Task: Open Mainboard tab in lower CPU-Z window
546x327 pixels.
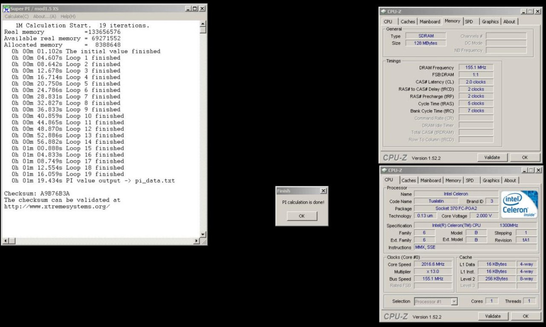Action: coord(430,180)
